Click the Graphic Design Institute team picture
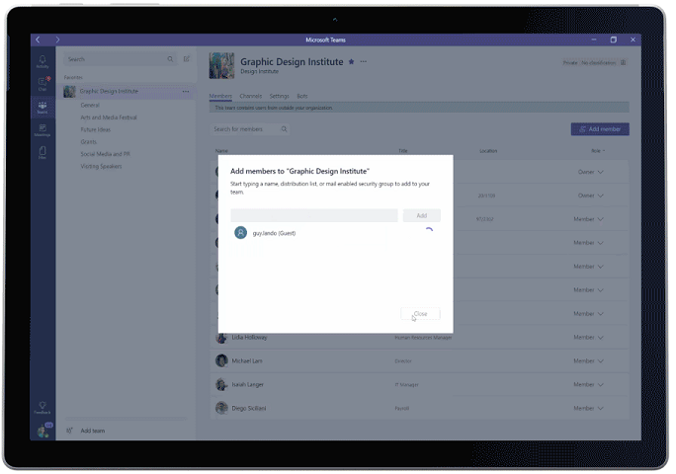This screenshot has height=474, width=676. [x=221, y=65]
